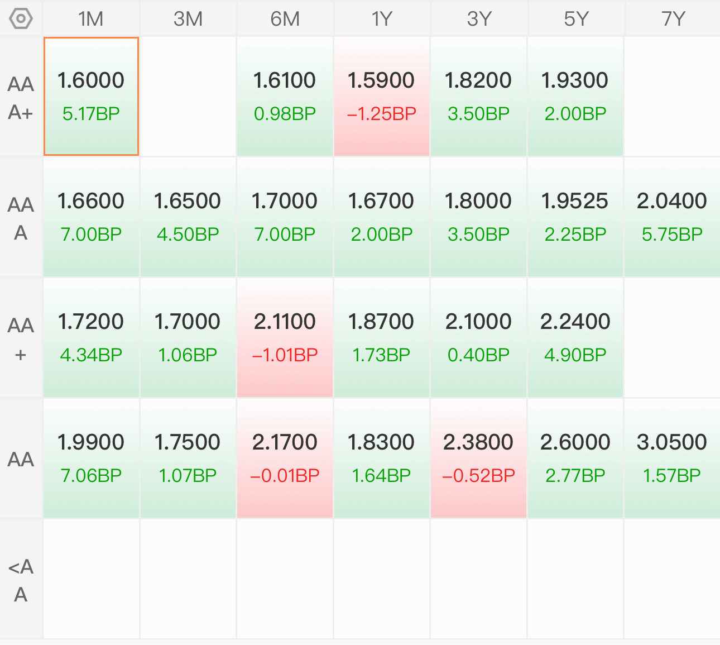Screen dimensions: 720x645
Task: Select the AAA+ row label
Action: pos(21,98)
